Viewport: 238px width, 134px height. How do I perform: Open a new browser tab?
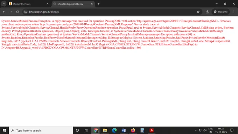(98, 4)
